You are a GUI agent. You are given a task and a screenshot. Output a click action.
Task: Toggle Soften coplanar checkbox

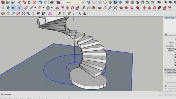point(166,89)
